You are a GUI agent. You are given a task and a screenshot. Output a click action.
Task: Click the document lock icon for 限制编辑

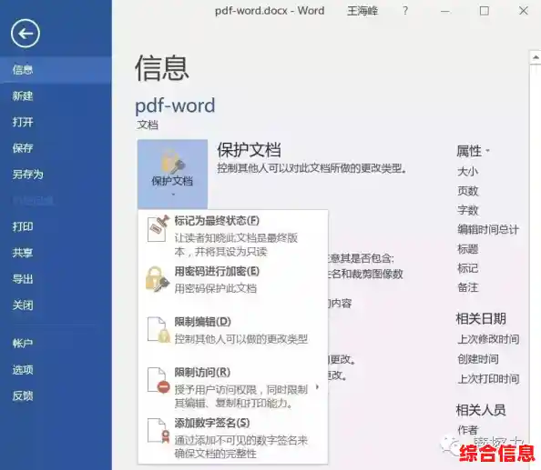(158, 330)
